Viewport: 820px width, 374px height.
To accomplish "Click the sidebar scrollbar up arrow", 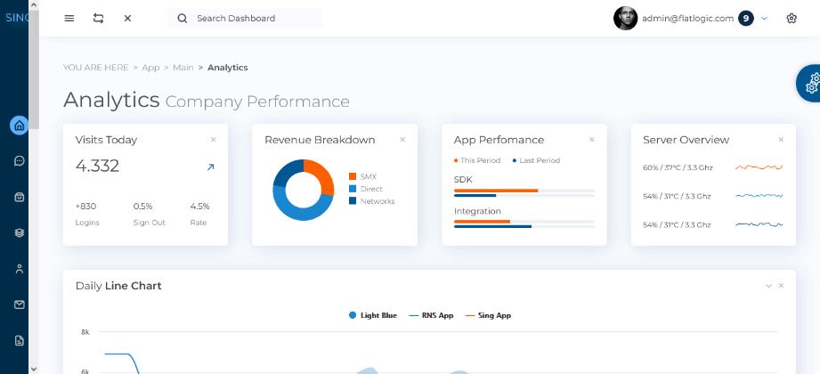I will (x=34, y=4).
